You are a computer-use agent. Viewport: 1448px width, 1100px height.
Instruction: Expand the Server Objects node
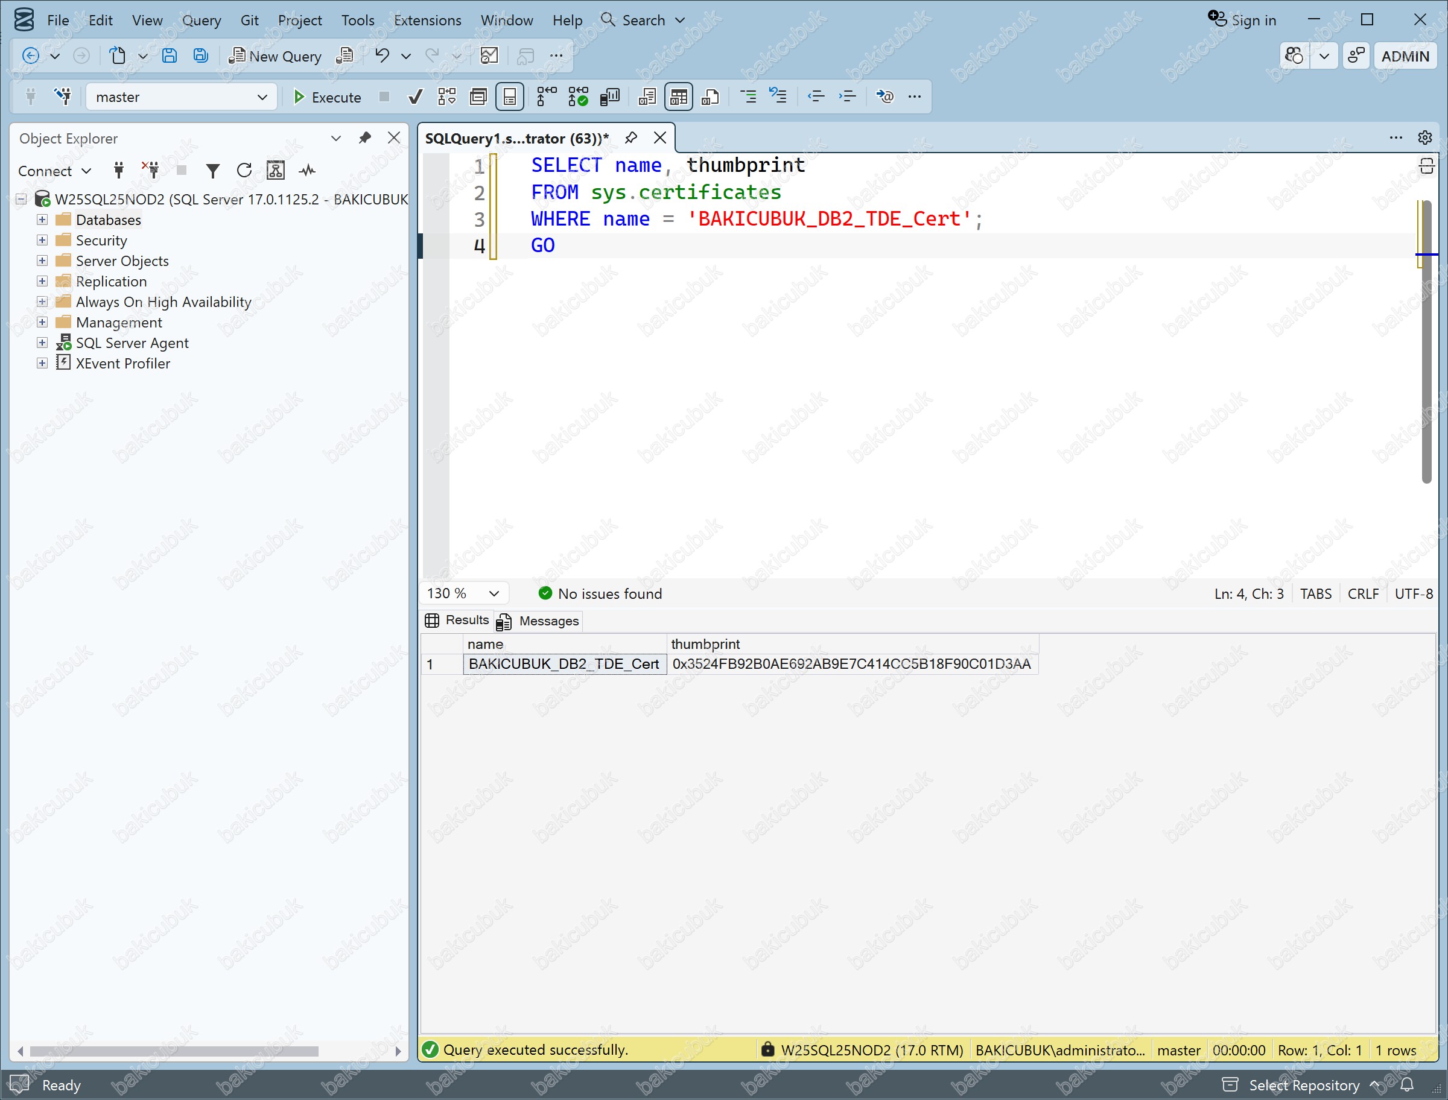pos(42,261)
